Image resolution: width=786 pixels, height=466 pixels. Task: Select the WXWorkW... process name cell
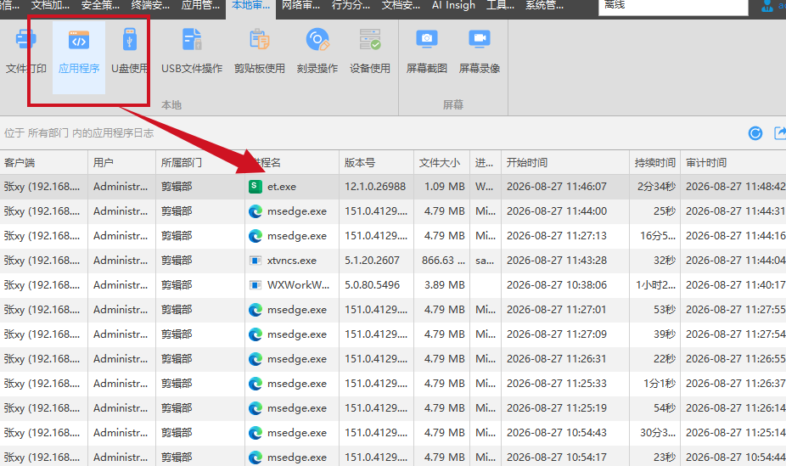292,285
